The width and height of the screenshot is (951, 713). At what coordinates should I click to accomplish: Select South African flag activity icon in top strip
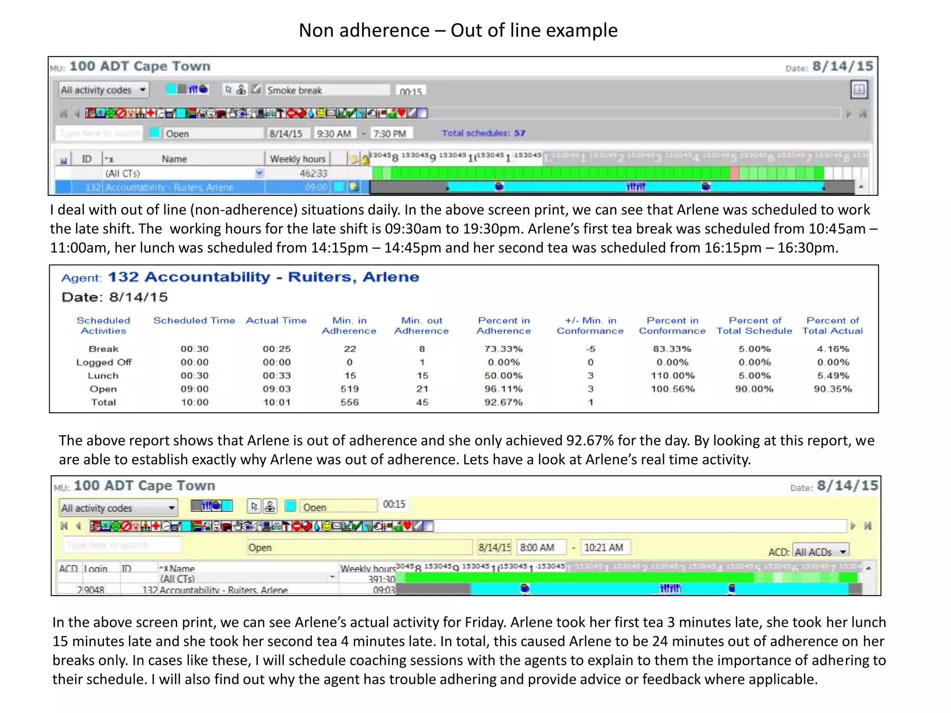point(191,113)
